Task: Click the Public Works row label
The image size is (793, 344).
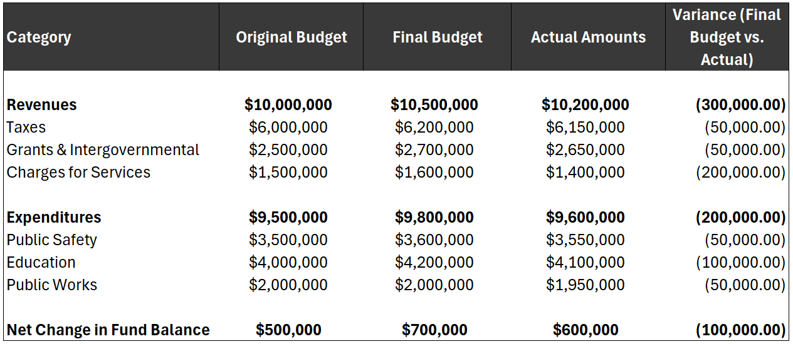Action: tap(52, 285)
